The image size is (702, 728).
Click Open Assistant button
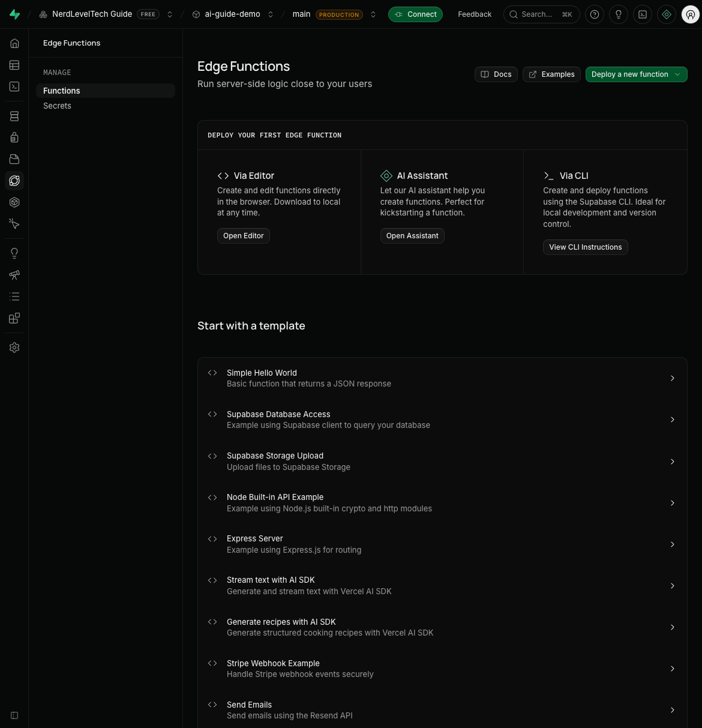pos(412,236)
